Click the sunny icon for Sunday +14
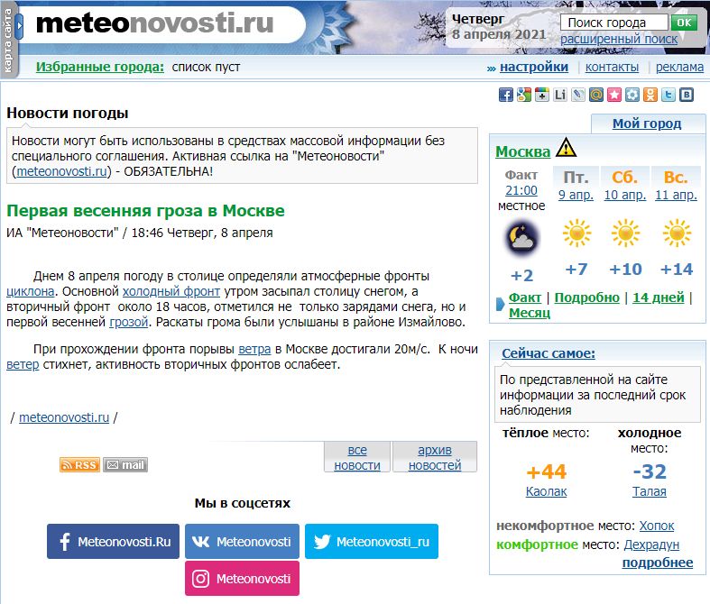 (677, 233)
